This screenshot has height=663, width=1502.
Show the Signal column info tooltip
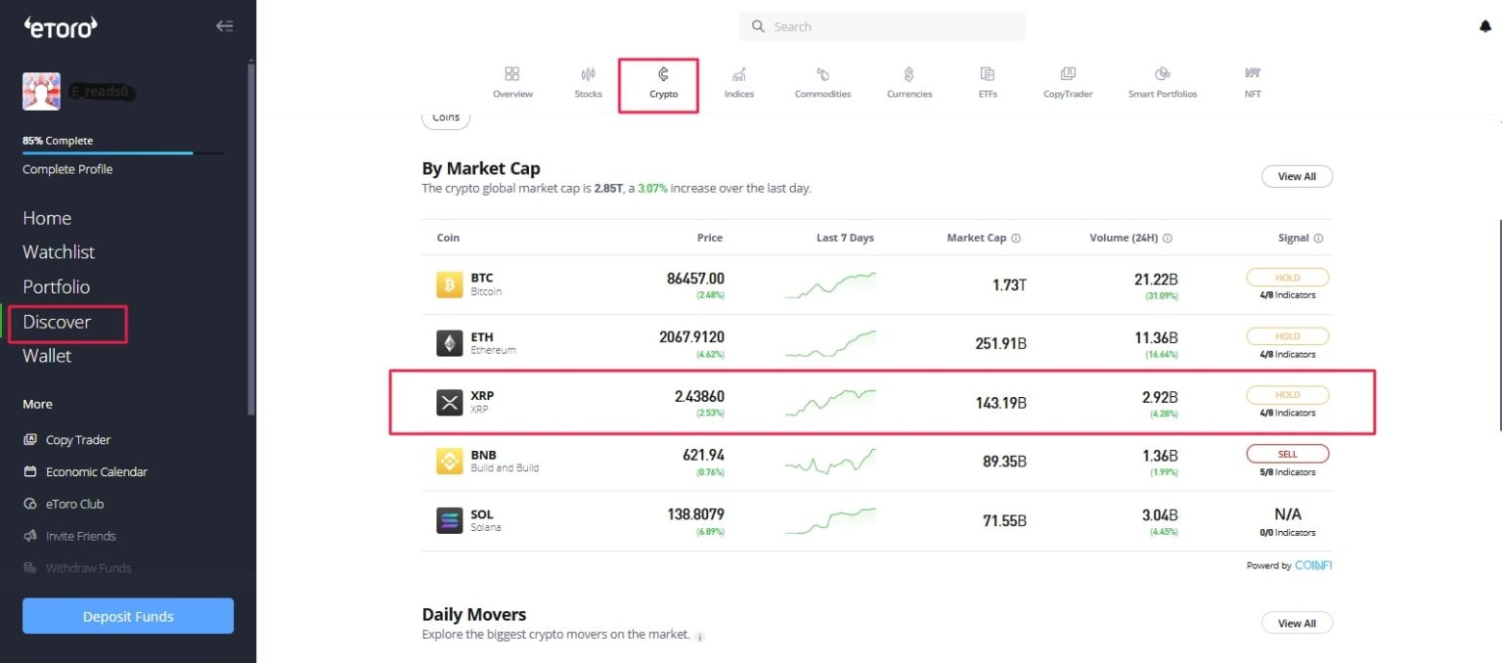[x=1318, y=237]
